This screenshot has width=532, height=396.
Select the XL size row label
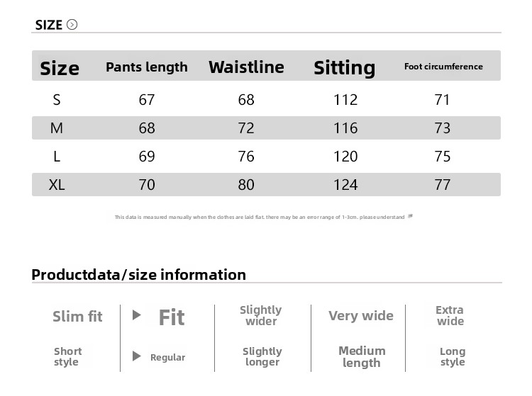[57, 185]
